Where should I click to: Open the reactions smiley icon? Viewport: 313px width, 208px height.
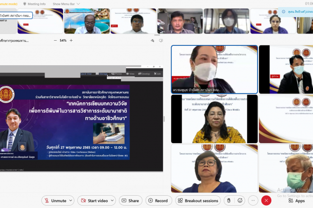(240, 200)
